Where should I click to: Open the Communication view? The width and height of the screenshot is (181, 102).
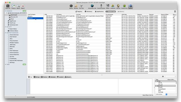tap(101, 7)
